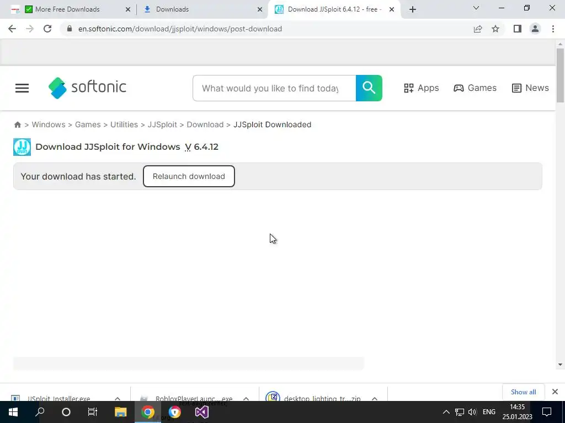Expand options for RobloxPlayerLauncher exe download
Viewport: 565px width, 423px height.
246,399
